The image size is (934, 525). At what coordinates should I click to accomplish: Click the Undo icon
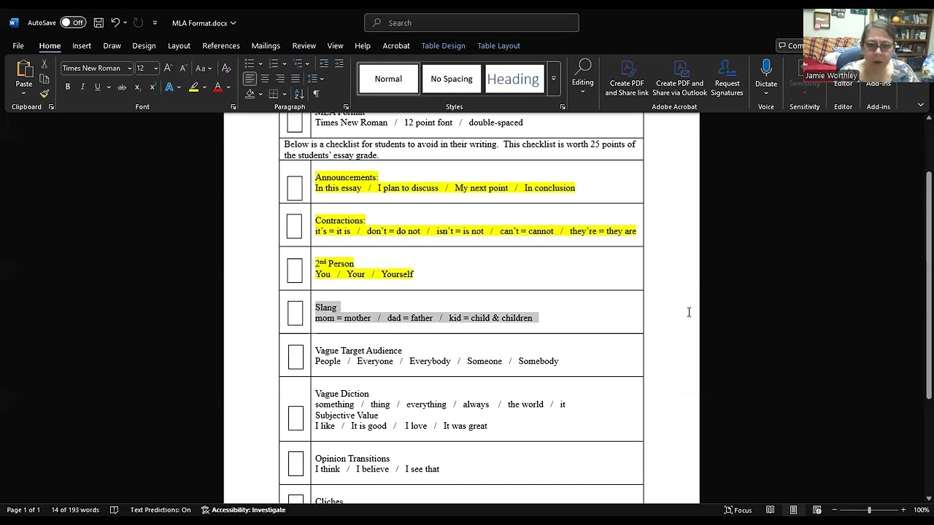click(115, 23)
